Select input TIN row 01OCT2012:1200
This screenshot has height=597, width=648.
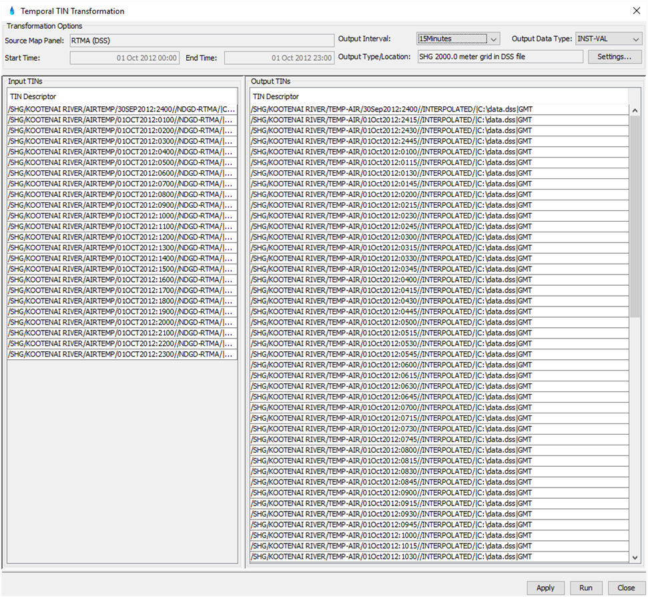coord(122,237)
